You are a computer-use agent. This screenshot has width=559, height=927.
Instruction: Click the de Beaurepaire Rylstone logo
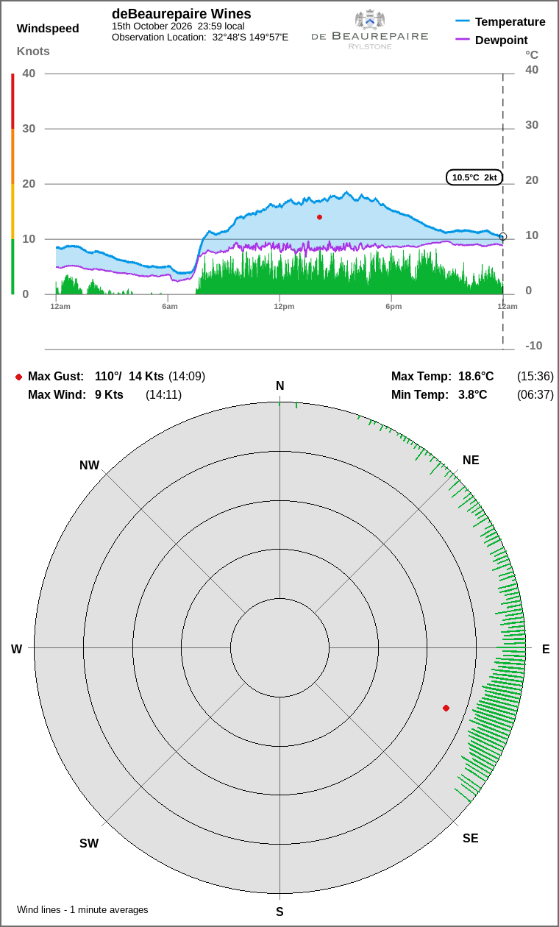tap(370, 29)
